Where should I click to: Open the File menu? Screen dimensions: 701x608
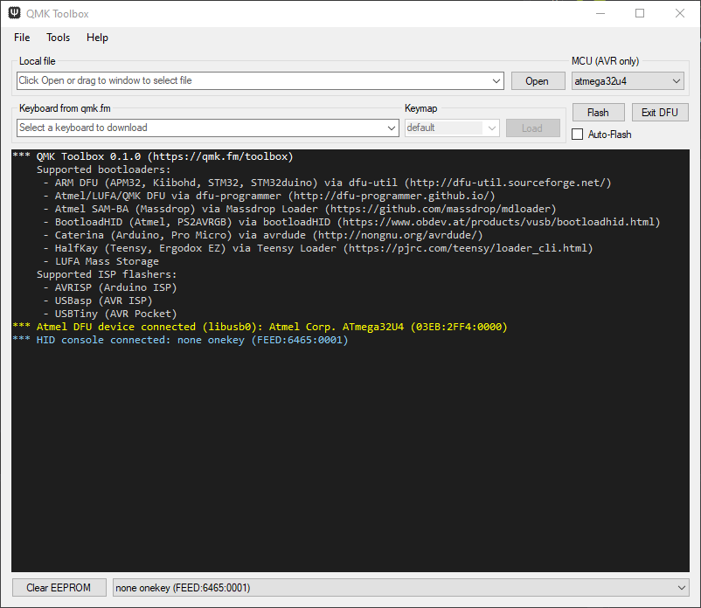[x=22, y=38]
